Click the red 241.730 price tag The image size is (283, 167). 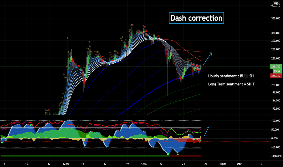(275, 76)
